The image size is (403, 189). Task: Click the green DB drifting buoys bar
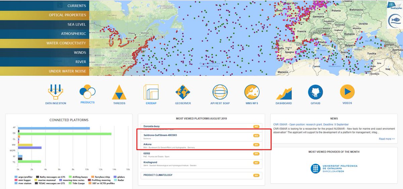[x=64, y=134]
